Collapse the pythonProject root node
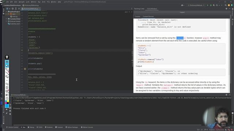This screenshot has width=234, height=131. tap(7, 11)
